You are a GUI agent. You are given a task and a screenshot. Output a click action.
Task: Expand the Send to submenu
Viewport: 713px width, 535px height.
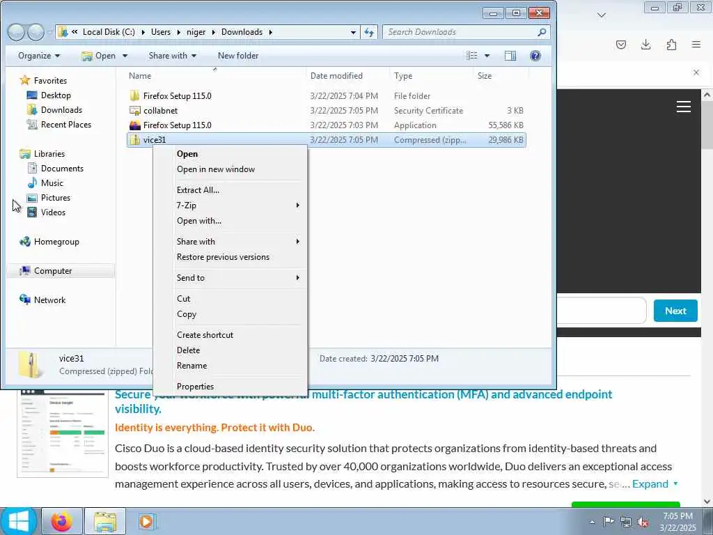click(239, 277)
